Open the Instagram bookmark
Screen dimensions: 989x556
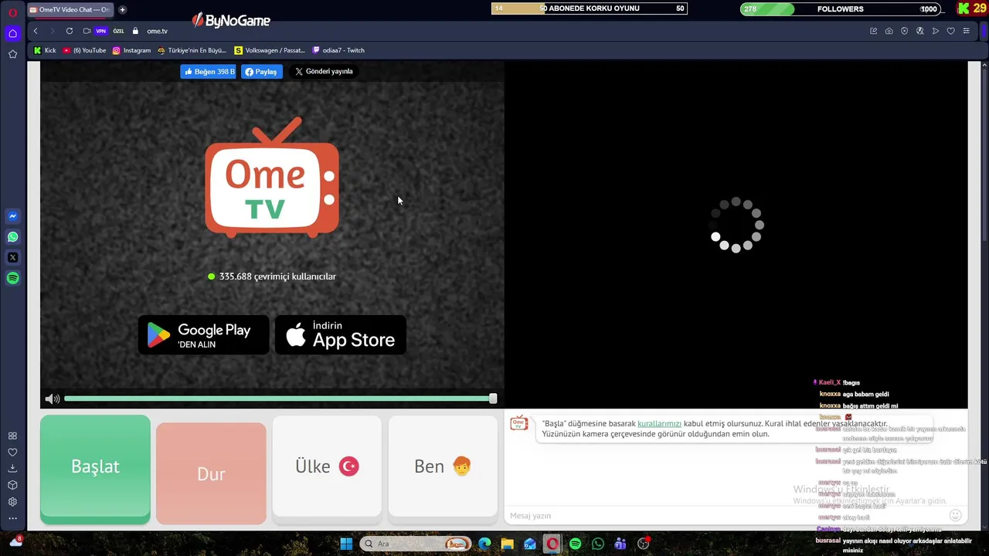click(x=131, y=50)
